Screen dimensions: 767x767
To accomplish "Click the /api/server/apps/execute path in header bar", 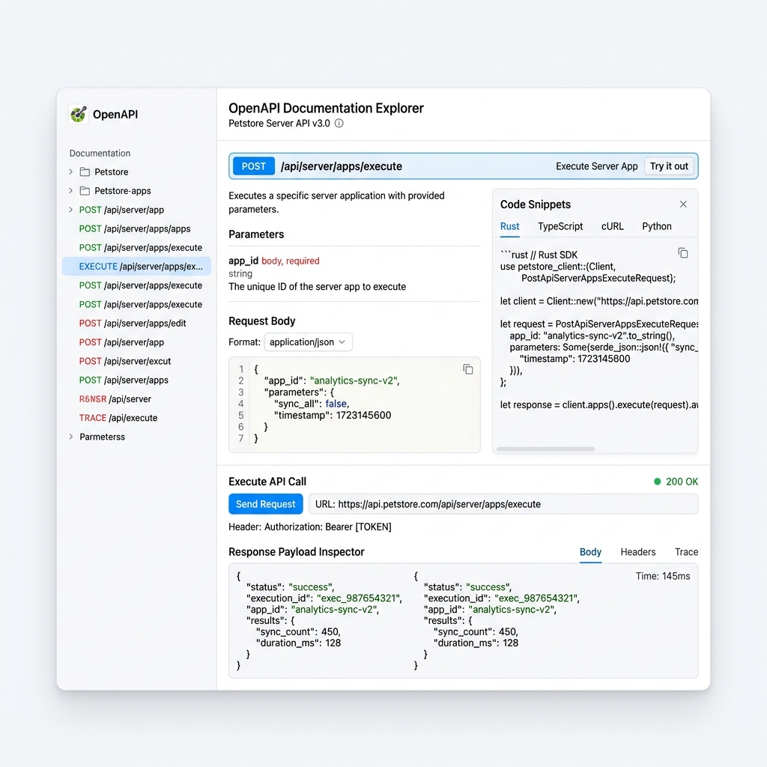I will (342, 166).
